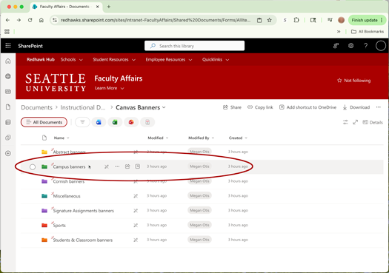Screen dimensions: 389x273
Task: Click the Share command
Action: click(232, 107)
